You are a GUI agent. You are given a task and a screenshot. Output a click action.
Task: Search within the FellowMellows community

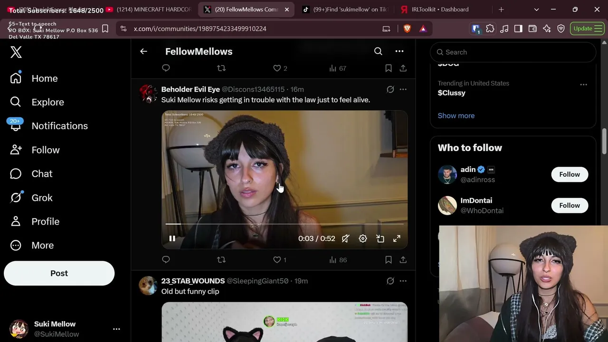tap(378, 51)
